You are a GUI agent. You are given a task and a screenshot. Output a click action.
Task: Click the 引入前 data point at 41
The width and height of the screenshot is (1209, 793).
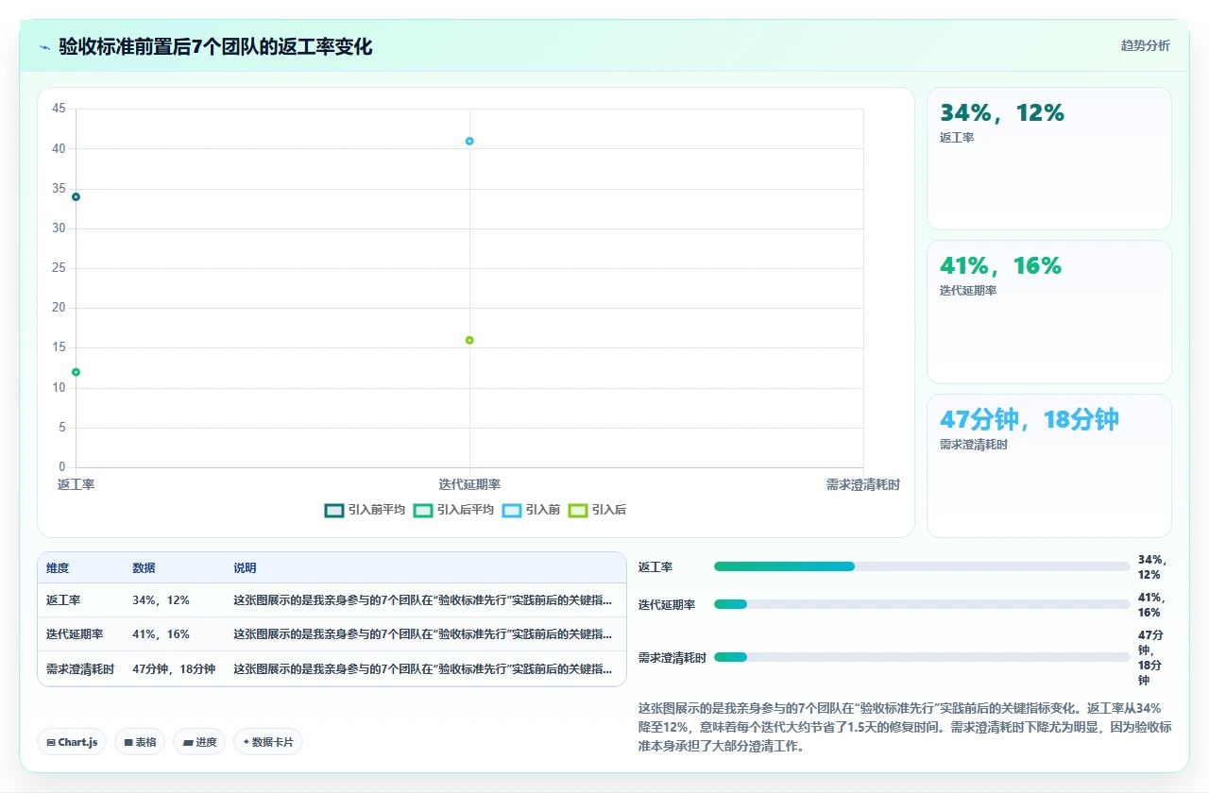click(x=469, y=141)
